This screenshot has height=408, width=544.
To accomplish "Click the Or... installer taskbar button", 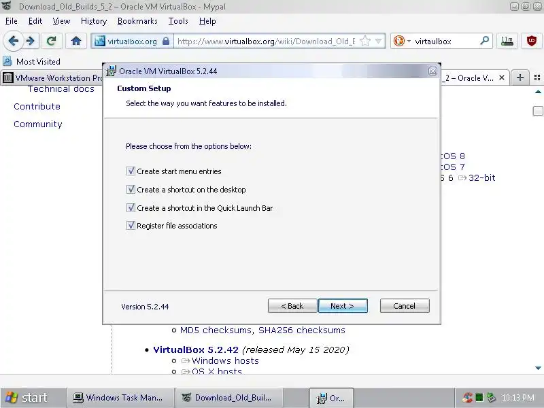I will [x=331, y=398].
